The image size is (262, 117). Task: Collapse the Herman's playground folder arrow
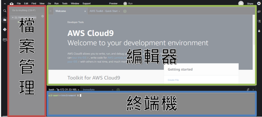point(13,18)
